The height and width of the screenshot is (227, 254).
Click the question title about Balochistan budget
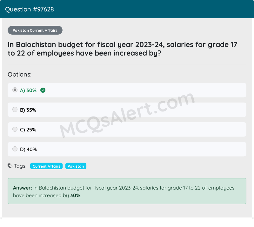(x=123, y=49)
